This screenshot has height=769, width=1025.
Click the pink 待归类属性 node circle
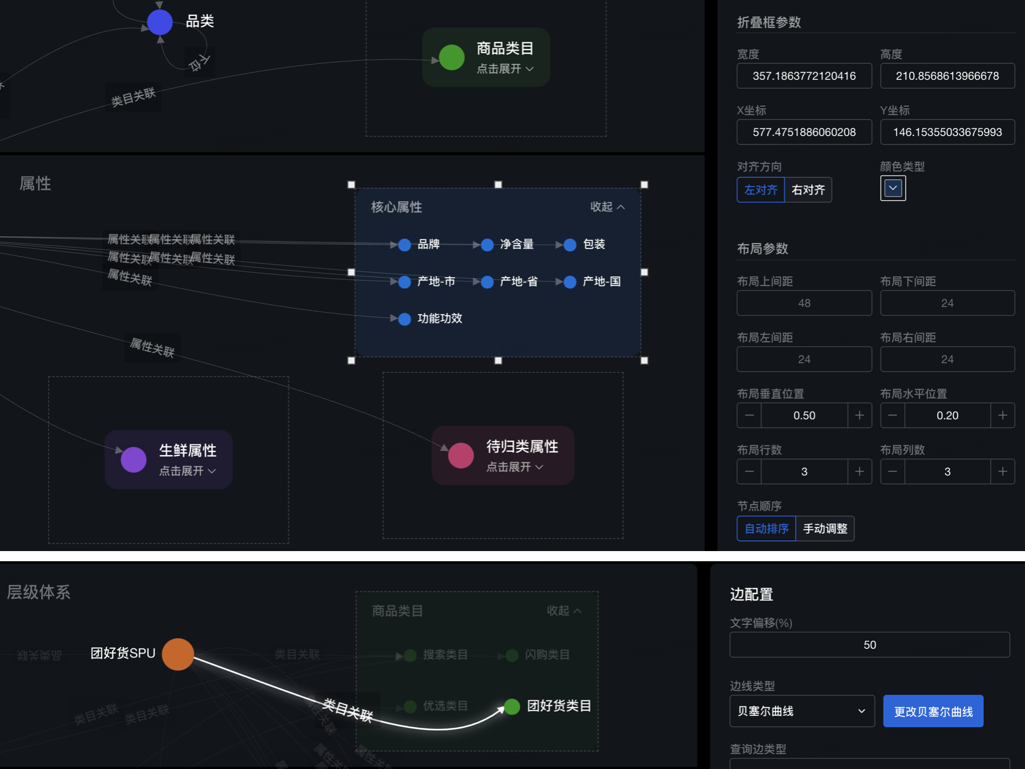pos(461,456)
